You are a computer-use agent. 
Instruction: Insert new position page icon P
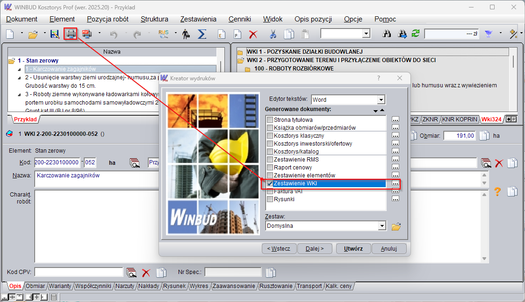237,34
